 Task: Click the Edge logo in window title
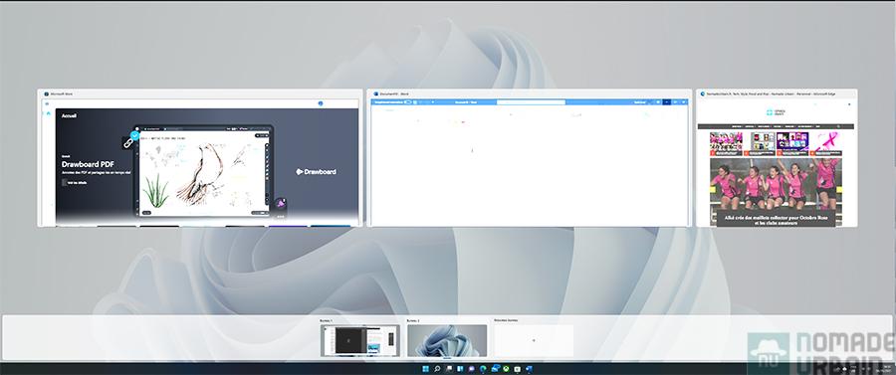(702, 94)
